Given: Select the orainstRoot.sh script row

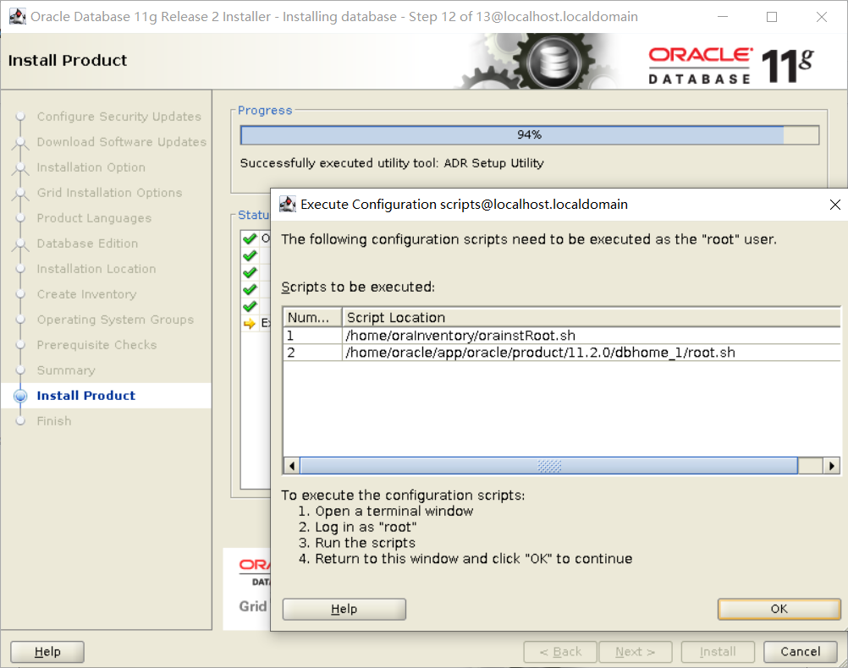Looking at the screenshot, I should [562, 336].
